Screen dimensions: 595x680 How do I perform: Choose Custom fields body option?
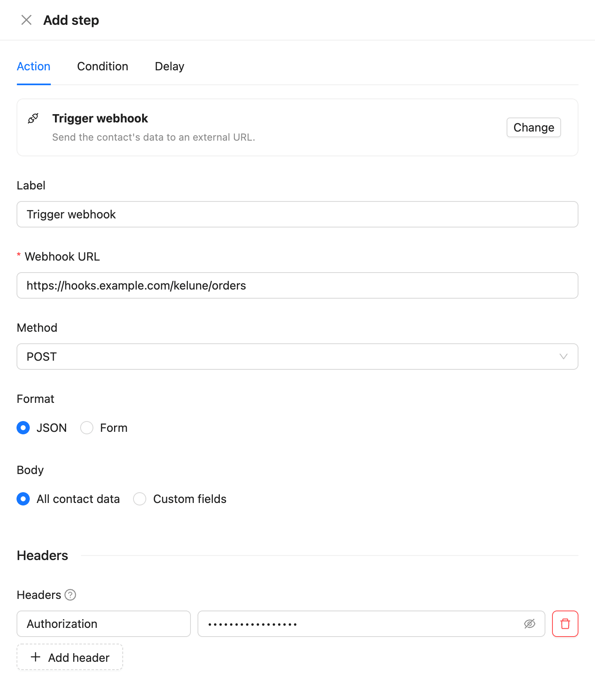[x=140, y=499]
